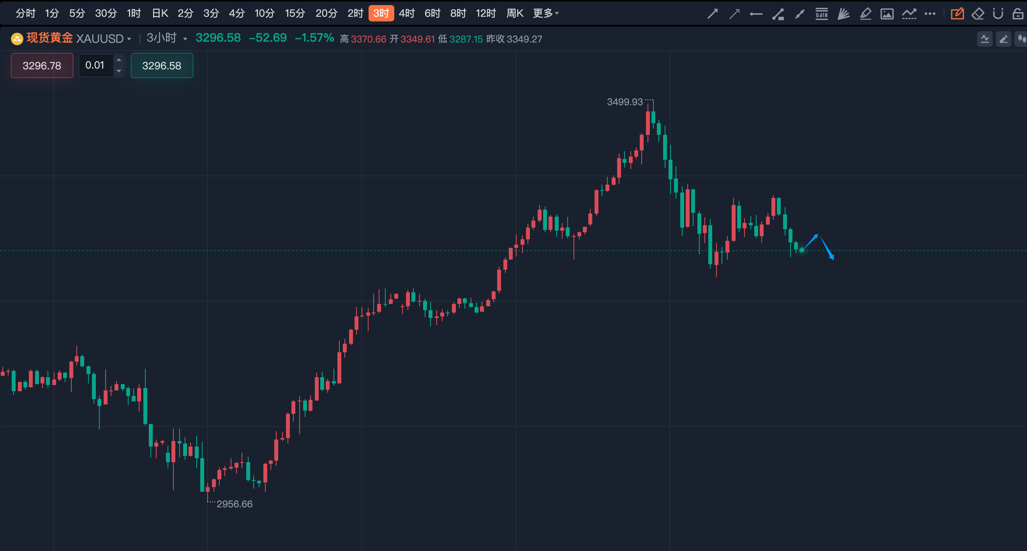This screenshot has height=551, width=1027.
Task: Increase lot size with up stepper arrow
Action: pos(119,60)
